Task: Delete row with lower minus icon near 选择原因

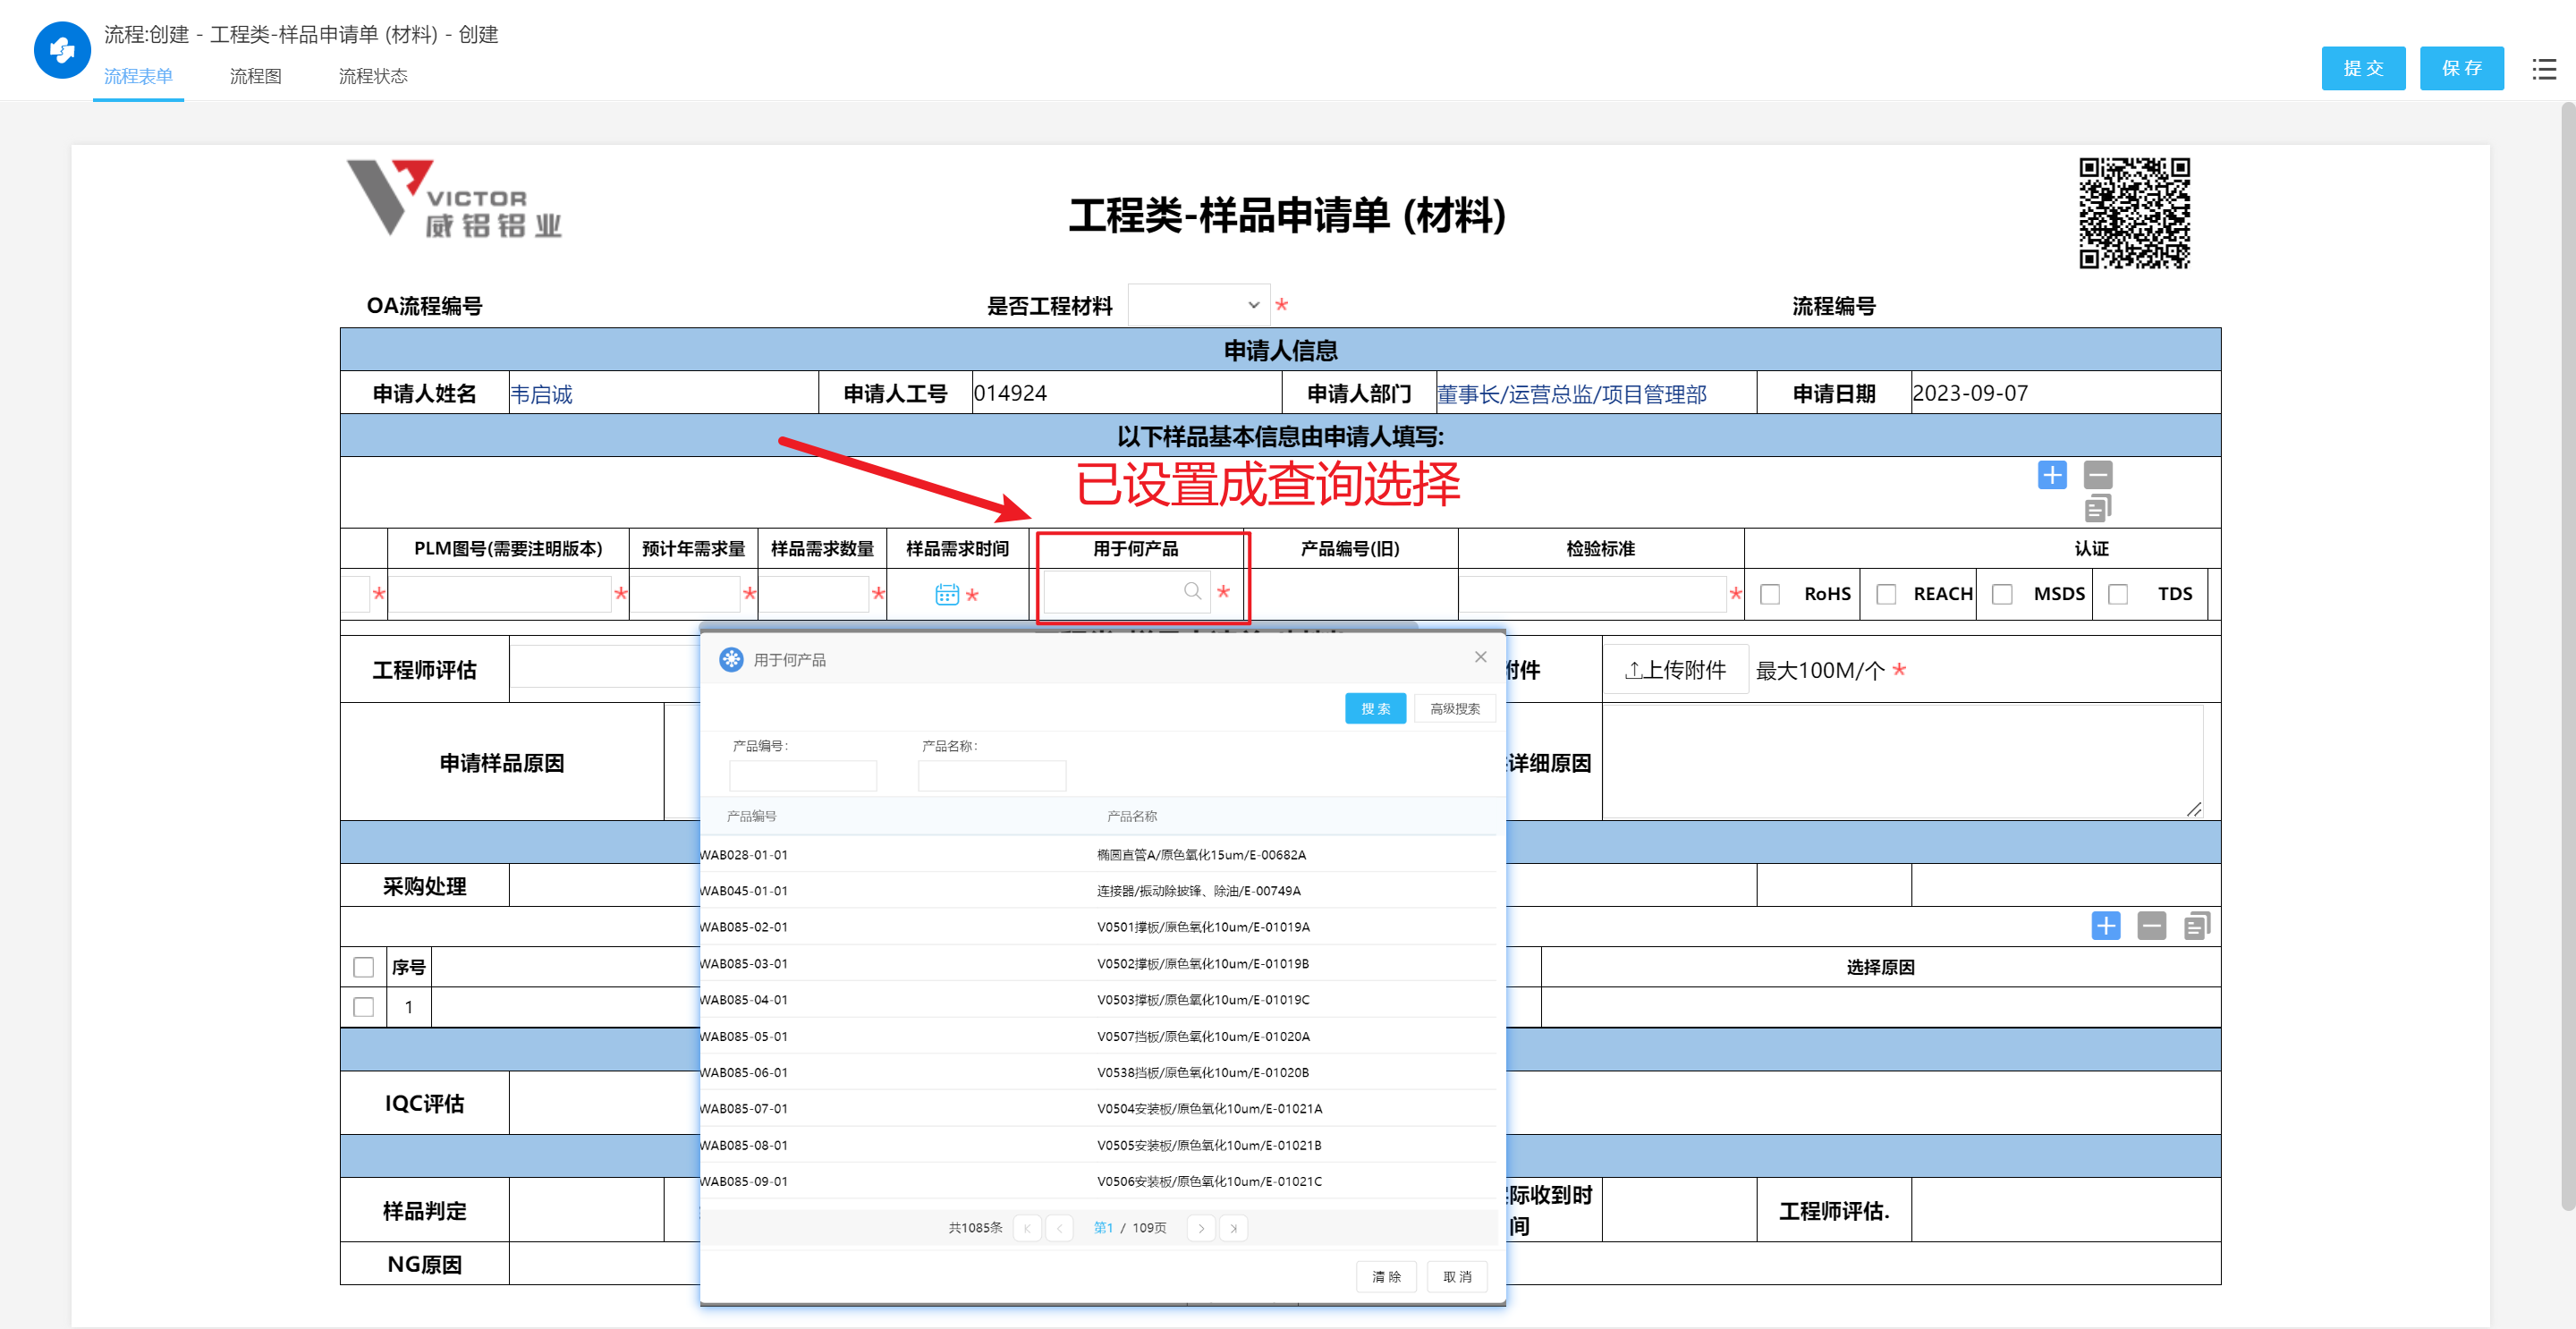Action: click(2152, 926)
